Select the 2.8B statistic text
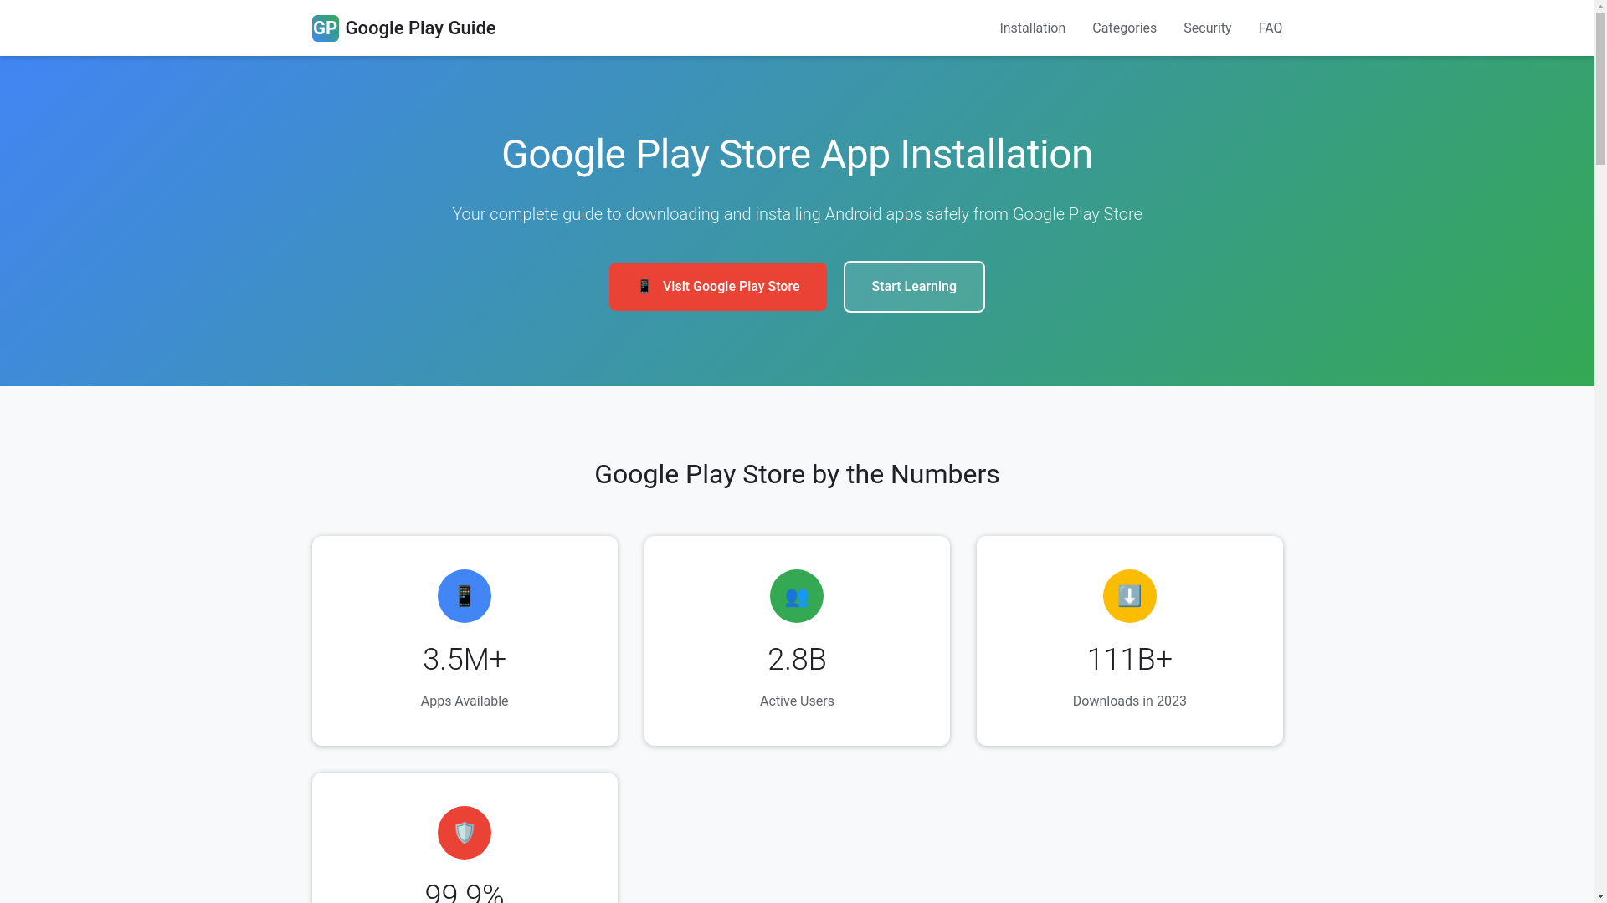The height and width of the screenshot is (903, 1607). pos(797,660)
